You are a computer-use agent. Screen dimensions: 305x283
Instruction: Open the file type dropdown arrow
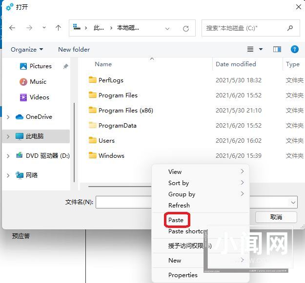pyautogui.click(x=293, y=203)
